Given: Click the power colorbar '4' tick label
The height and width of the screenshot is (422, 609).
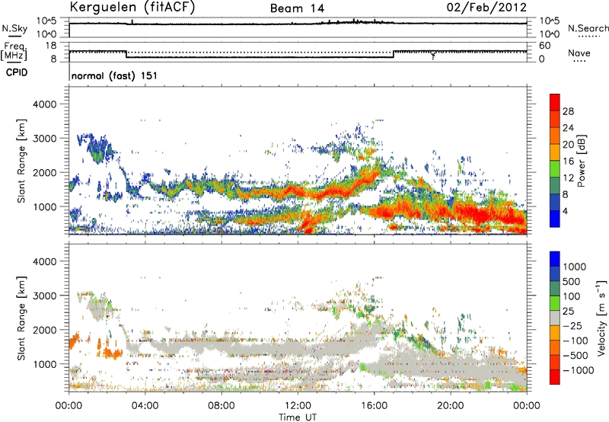Looking at the screenshot, I should (566, 211).
